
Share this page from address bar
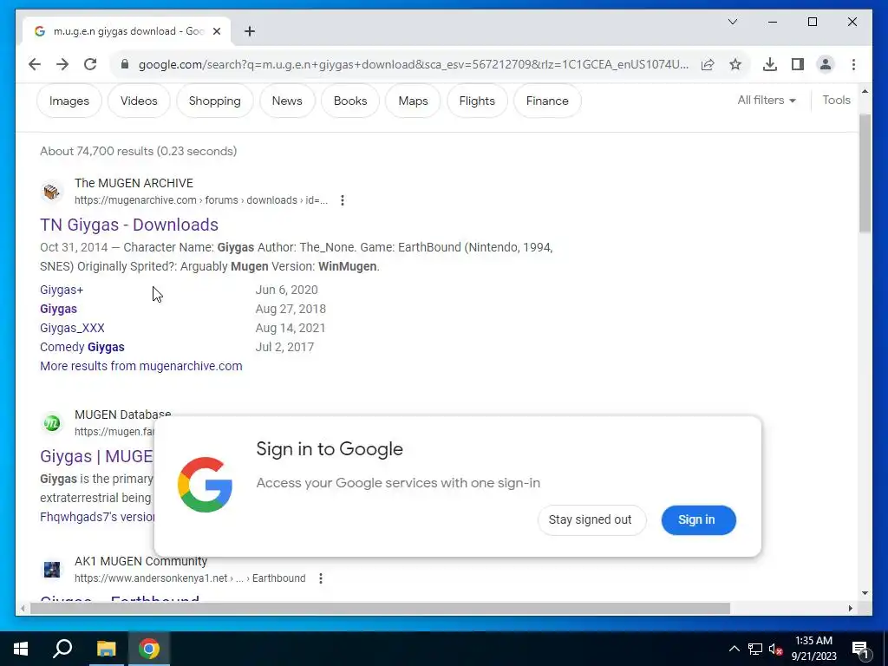coord(708,64)
